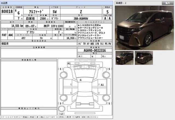Click the ★トヨタ認定中古車歴★ sales point line

[89, 25]
